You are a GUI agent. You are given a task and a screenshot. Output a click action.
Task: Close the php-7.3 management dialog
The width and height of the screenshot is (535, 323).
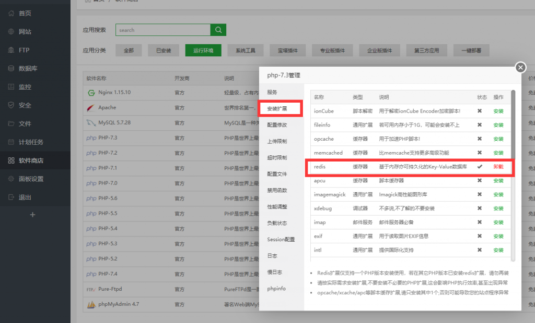tap(520, 67)
